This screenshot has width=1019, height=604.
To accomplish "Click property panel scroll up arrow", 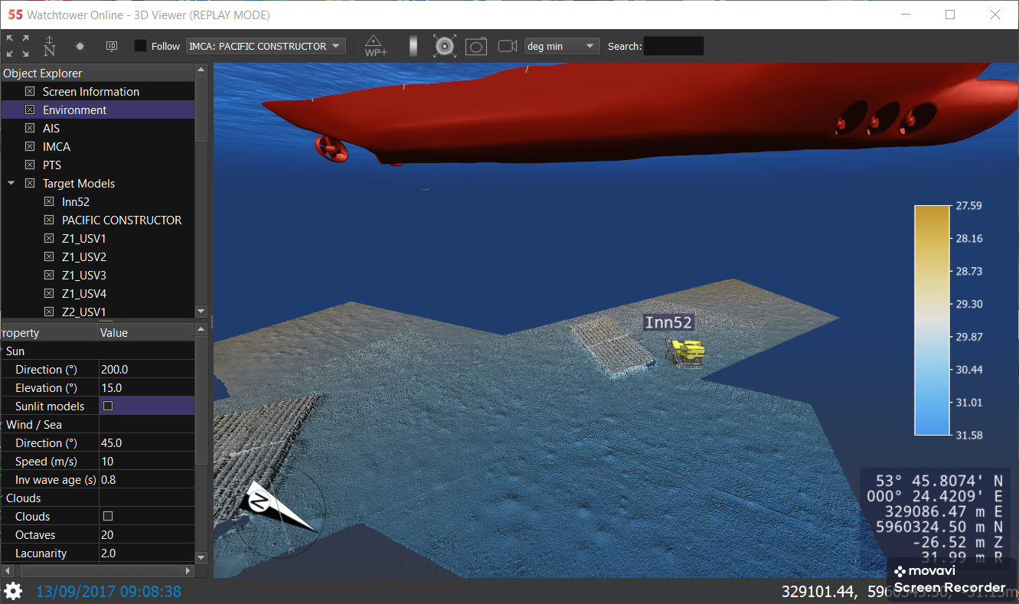I will pyautogui.click(x=201, y=329).
